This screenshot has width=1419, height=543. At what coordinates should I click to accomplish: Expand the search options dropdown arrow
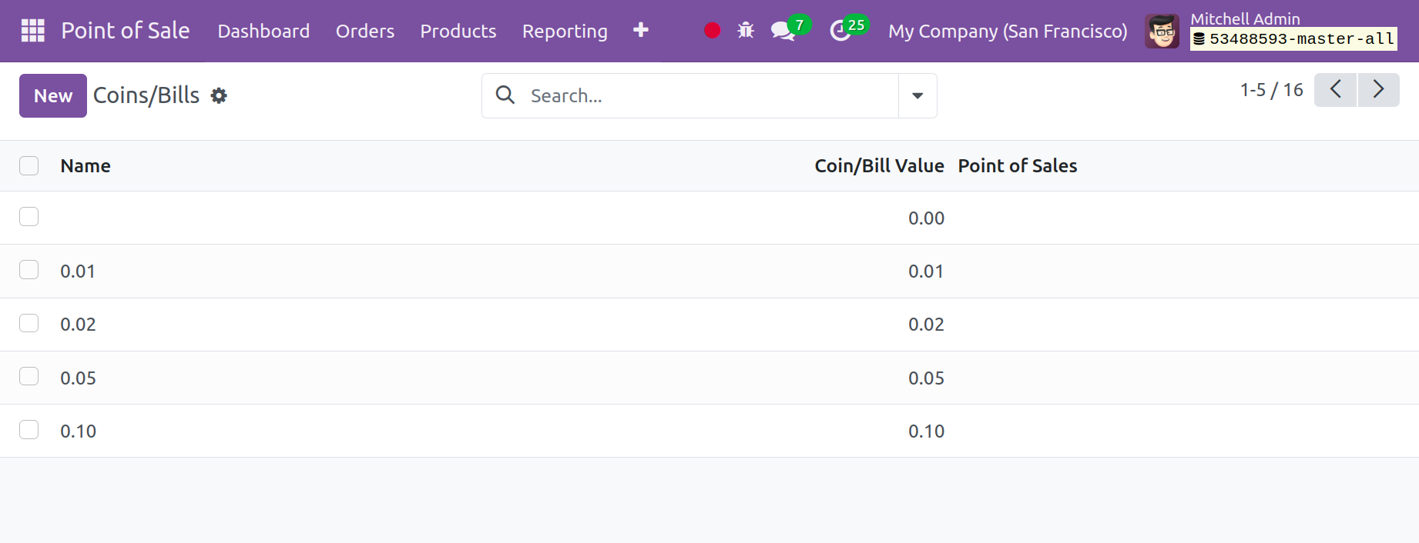coord(917,96)
